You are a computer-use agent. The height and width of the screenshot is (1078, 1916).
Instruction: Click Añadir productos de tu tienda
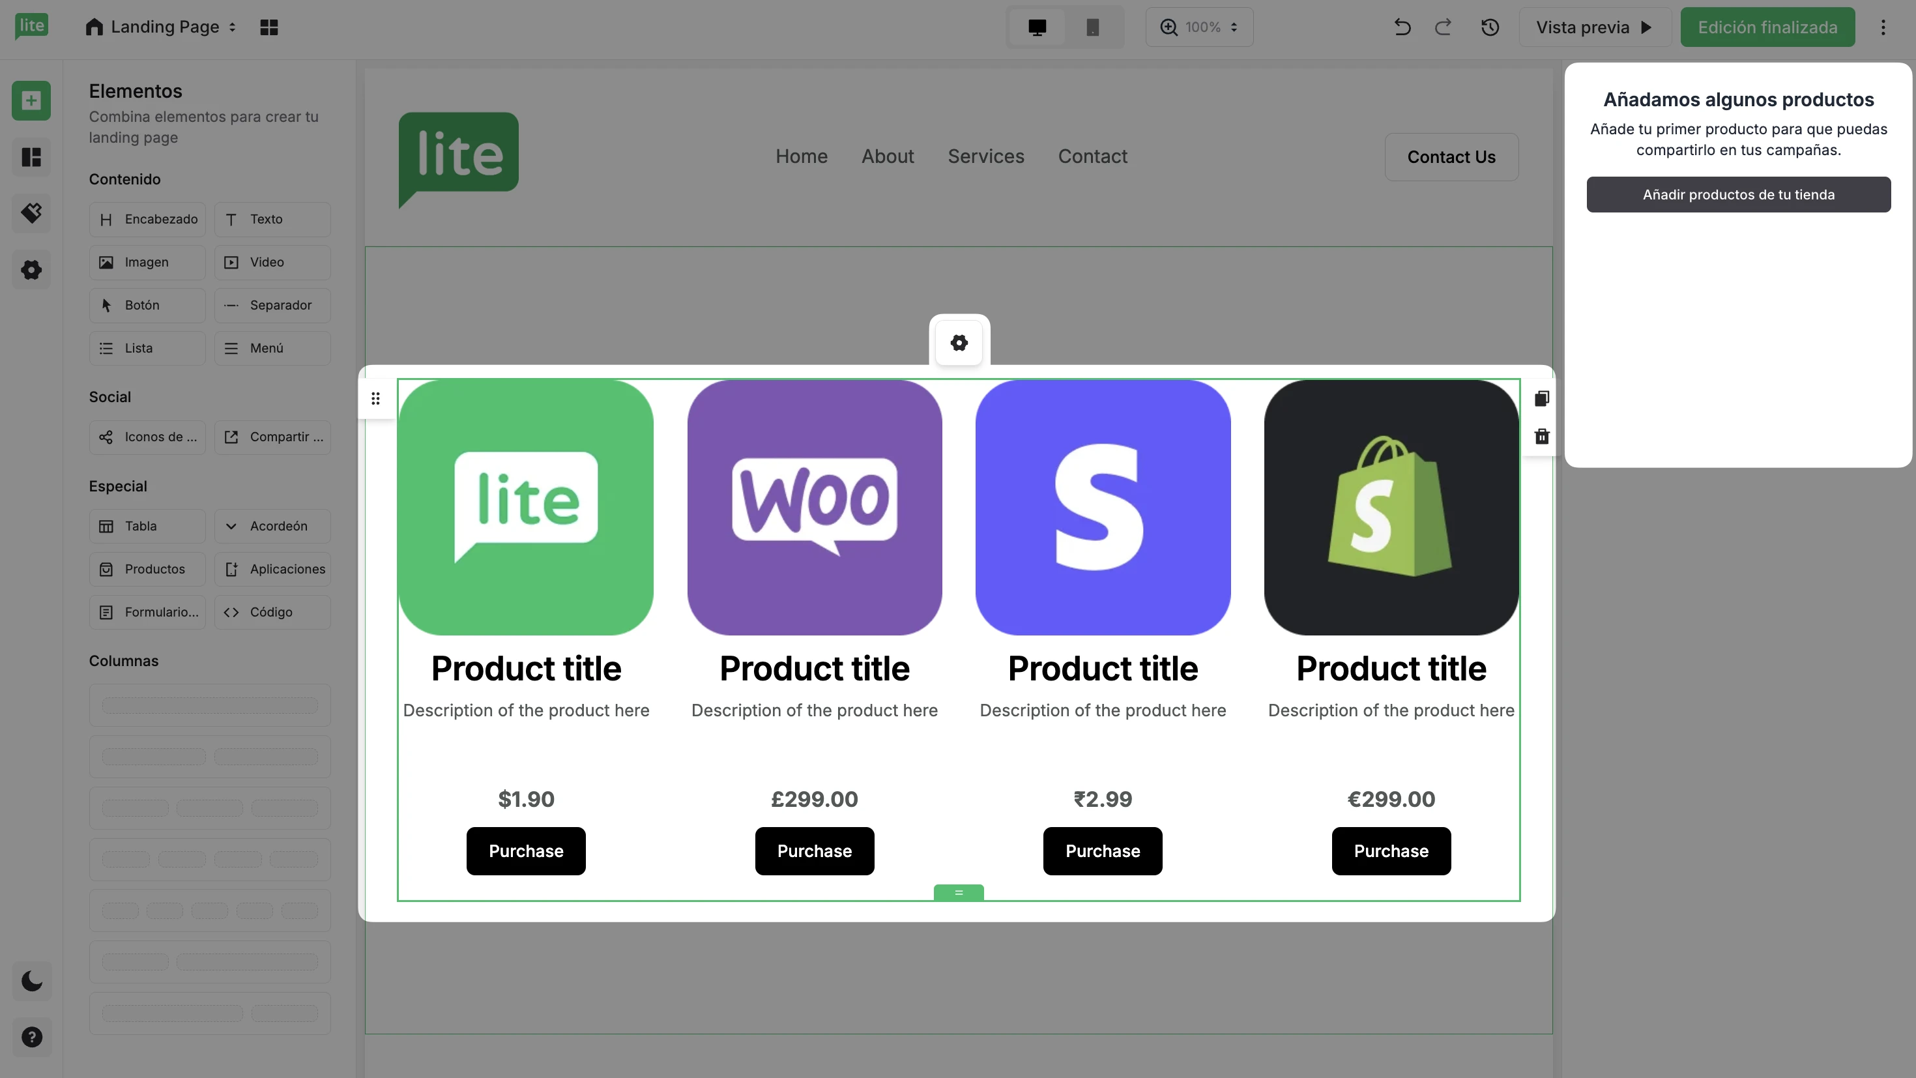pyautogui.click(x=1738, y=195)
